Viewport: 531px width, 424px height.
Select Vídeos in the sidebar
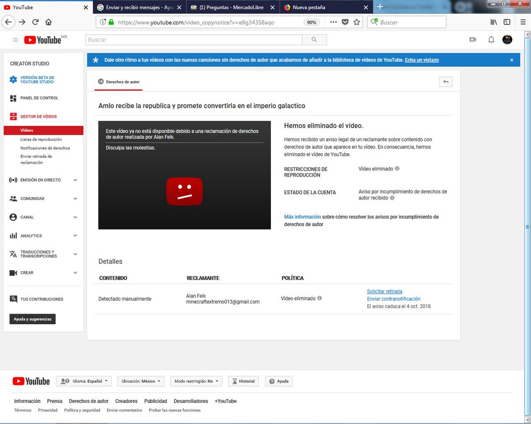[x=43, y=130]
